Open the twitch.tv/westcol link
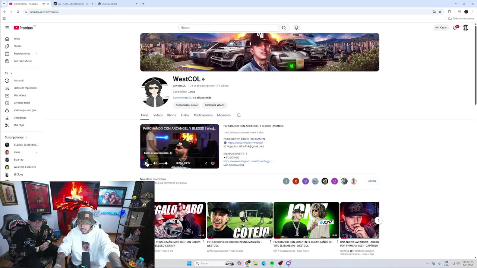 click(245, 143)
